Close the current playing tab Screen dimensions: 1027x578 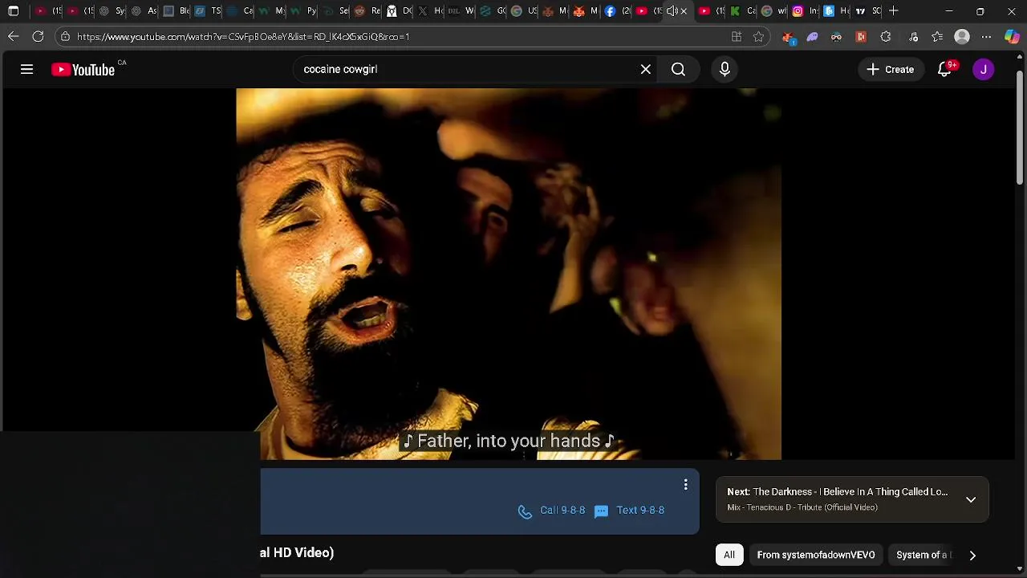(684, 11)
